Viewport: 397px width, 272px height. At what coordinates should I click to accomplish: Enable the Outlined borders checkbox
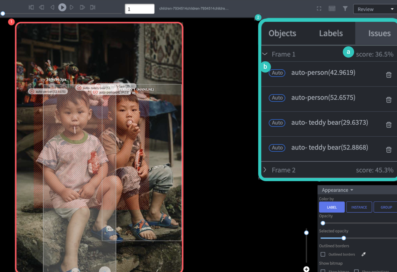point(323,254)
